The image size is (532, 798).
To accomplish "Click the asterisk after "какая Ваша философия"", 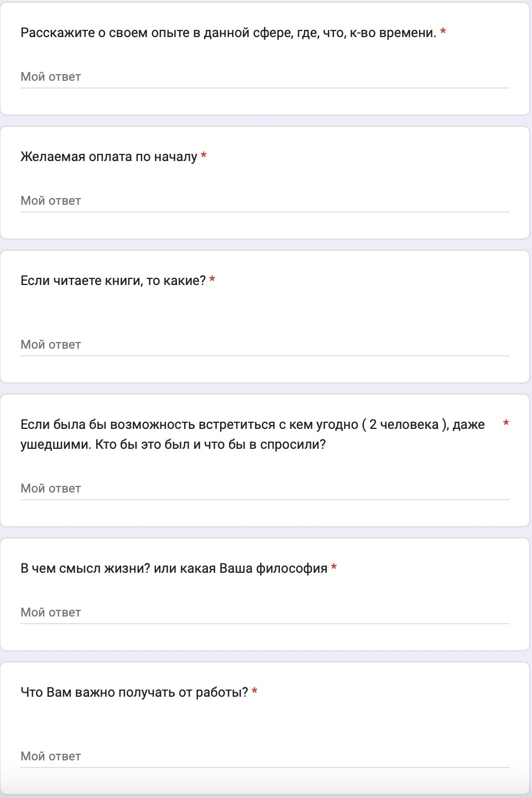I will (334, 568).
